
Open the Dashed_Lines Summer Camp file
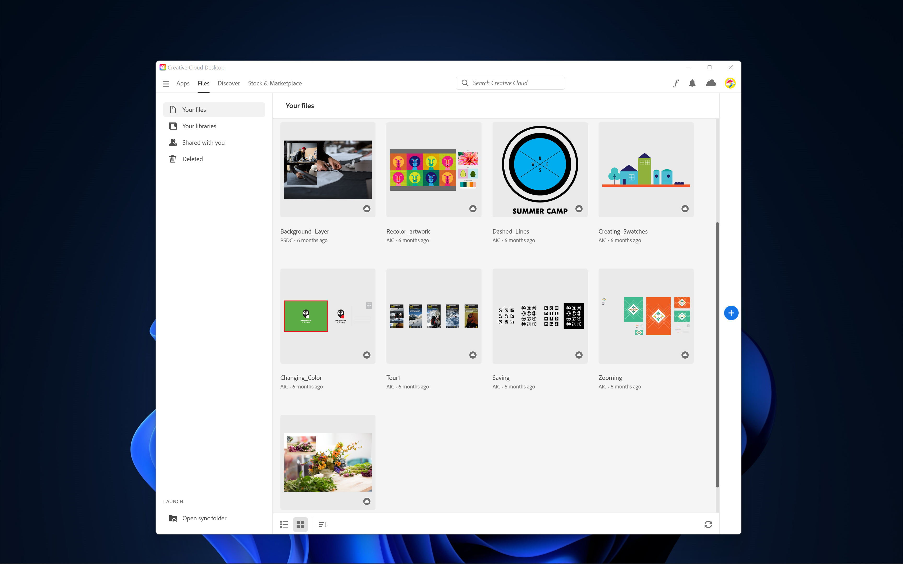click(x=540, y=170)
